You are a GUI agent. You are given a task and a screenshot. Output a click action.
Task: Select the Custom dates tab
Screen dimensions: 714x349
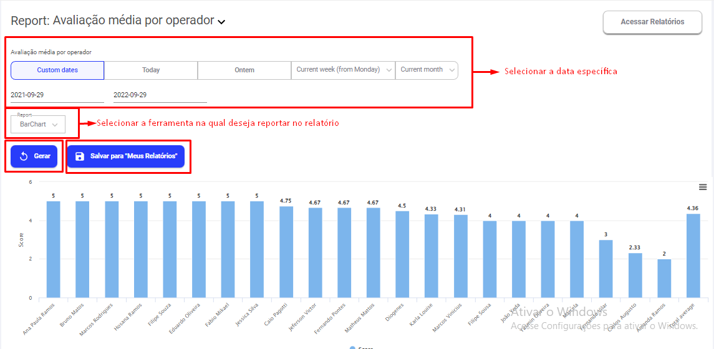tap(57, 70)
